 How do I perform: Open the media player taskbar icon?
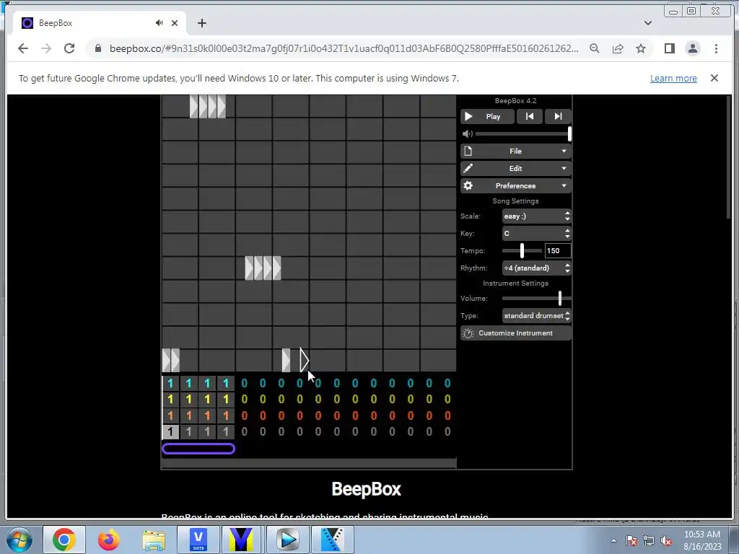287,540
